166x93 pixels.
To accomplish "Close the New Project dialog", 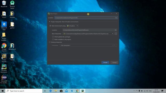I will coord(116,14).
